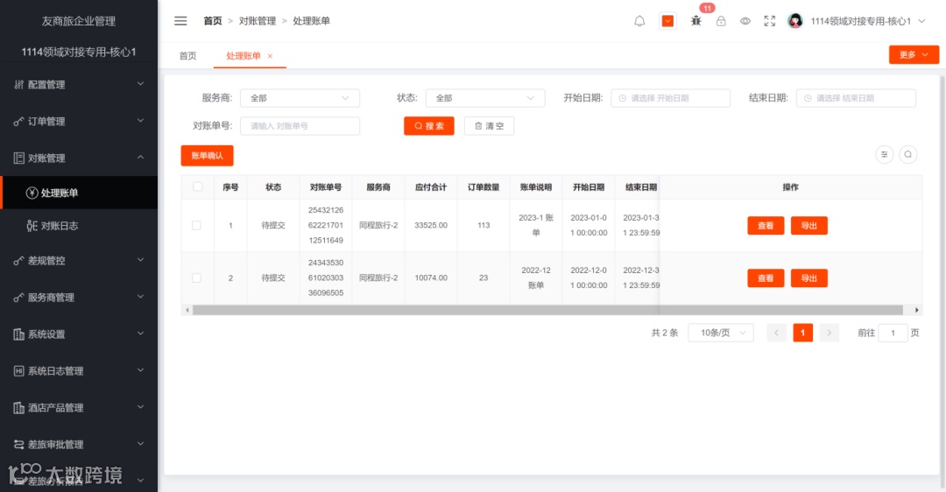Click the lock screen icon
The width and height of the screenshot is (946, 492).
(721, 21)
